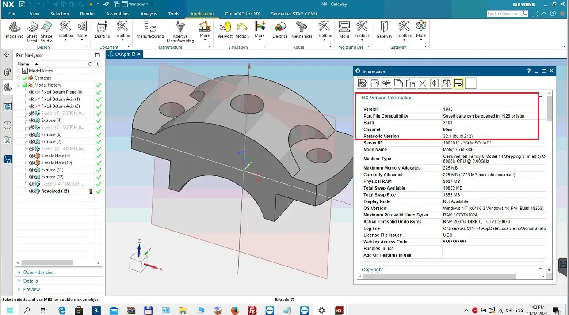The width and height of the screenshot is (569, 315).
Task: Click the Part Navigator horizontal scrollbar
Action: (x=46, y=262)
